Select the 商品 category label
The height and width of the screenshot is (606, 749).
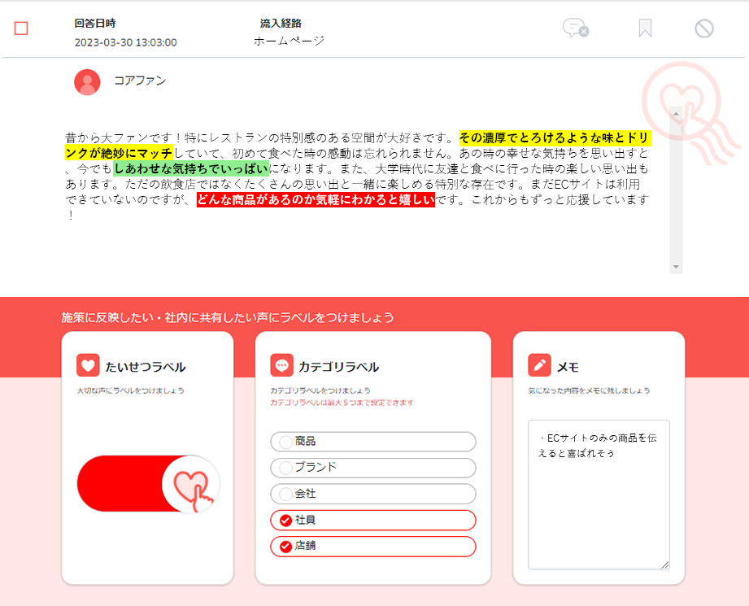(x=373, y=442)
